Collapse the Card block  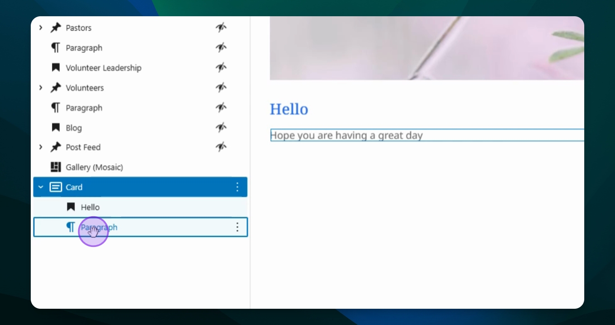41,187
